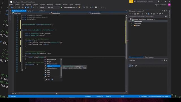Switch to the control.cs tab
Image resolution: width=181 pixels, height=102 pixels.
click(x=42, y=11)
